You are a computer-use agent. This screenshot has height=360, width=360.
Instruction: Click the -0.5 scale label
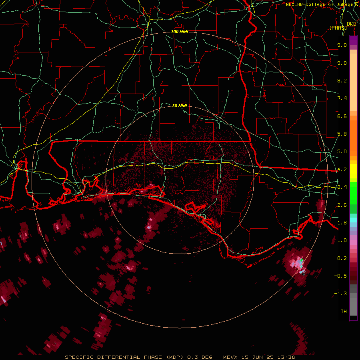[340, 276]
